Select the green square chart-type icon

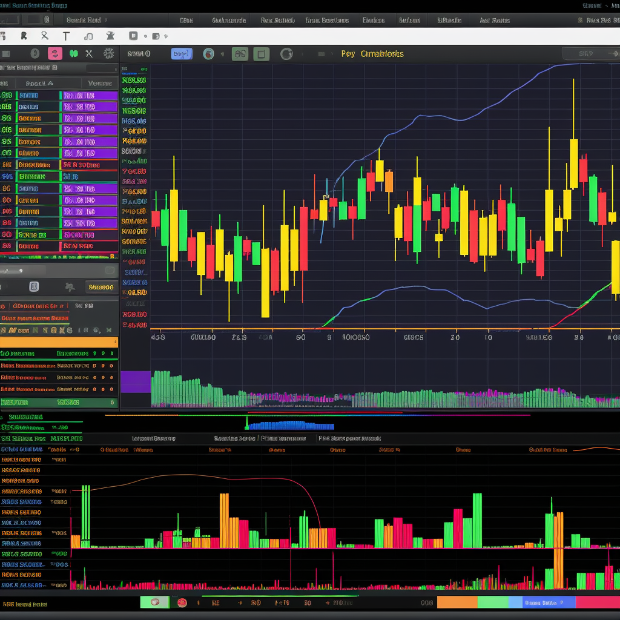[x=261, y=53]
